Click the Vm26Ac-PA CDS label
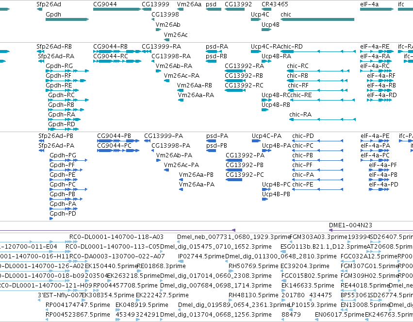Screen dimensions: 413x322 tap(182, 165)
